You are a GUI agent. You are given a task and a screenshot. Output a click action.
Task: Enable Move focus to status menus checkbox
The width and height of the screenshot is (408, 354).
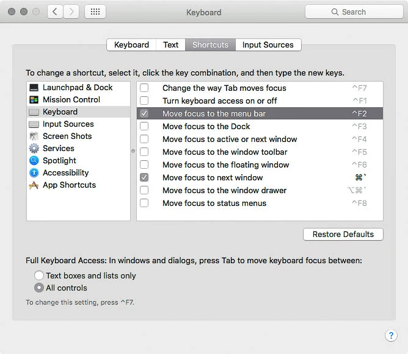coord(144,203)
